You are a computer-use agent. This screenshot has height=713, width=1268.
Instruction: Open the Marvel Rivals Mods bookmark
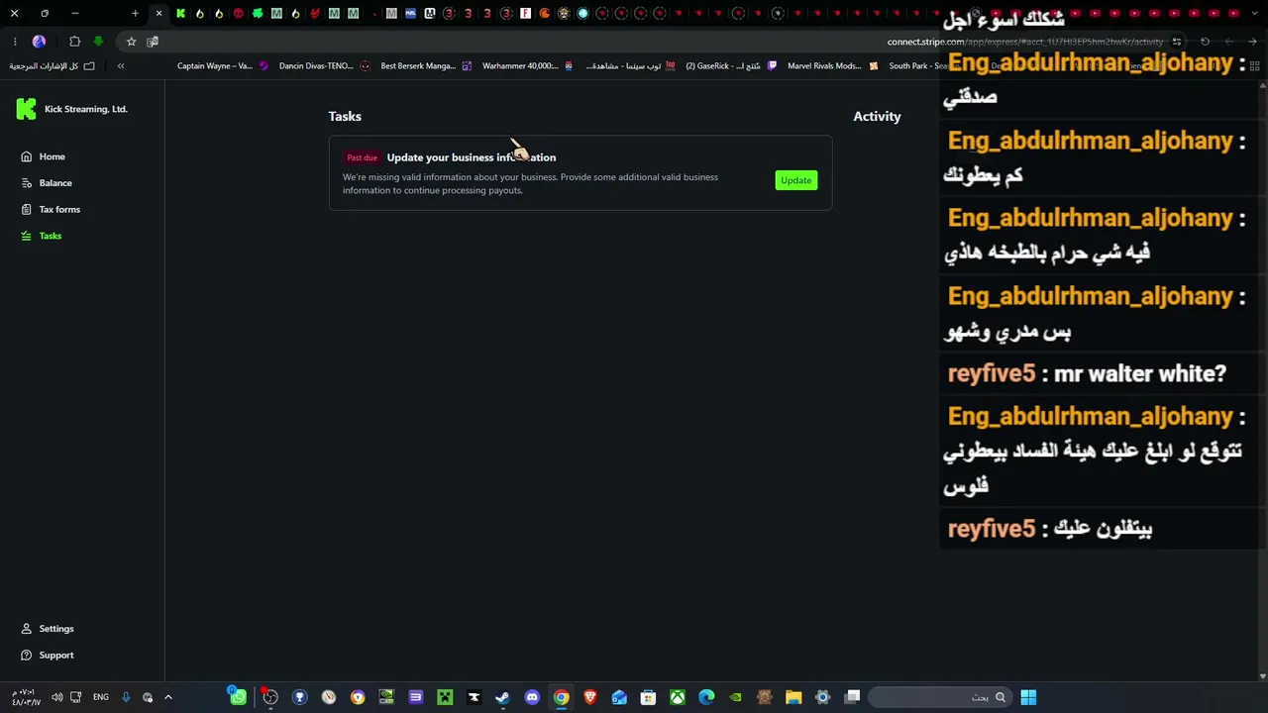832,66
